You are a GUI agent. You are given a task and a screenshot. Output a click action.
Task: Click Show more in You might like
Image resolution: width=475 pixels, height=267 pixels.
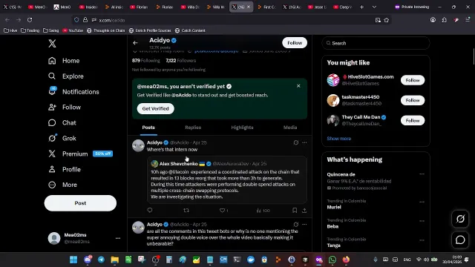(x=338, y=139)
